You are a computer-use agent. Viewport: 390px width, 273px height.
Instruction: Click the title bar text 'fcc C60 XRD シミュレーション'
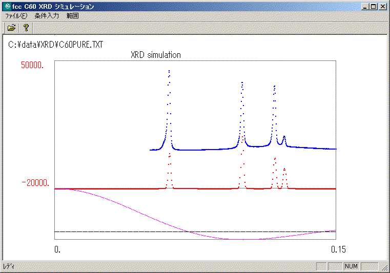pos(53,7)
